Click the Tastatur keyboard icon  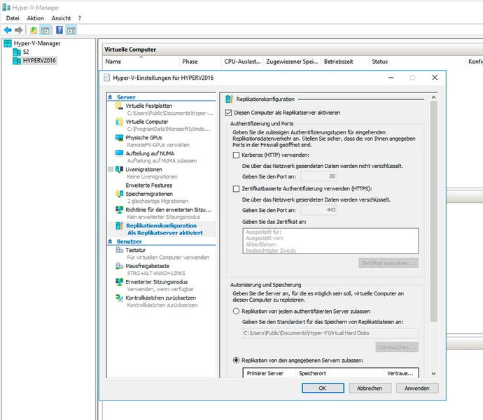(x=119, y=250)
